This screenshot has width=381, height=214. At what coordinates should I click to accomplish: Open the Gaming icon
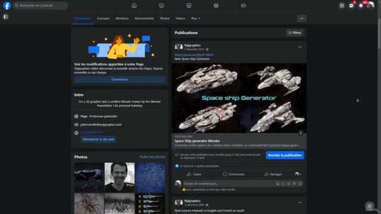243,5
